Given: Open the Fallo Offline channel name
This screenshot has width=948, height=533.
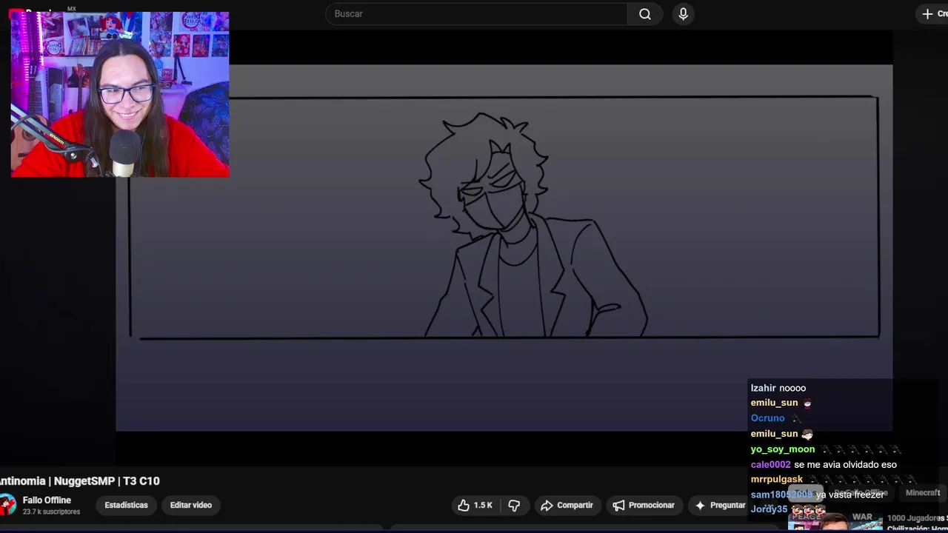Looking at the screenshot, I should [47, 500].
